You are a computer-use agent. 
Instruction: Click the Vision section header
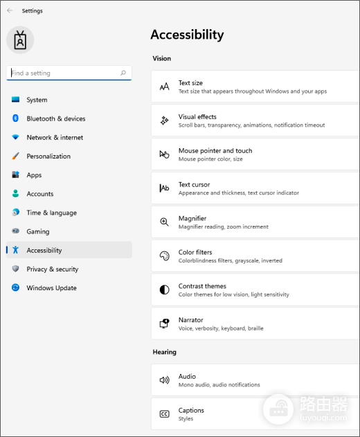point(161,58)
